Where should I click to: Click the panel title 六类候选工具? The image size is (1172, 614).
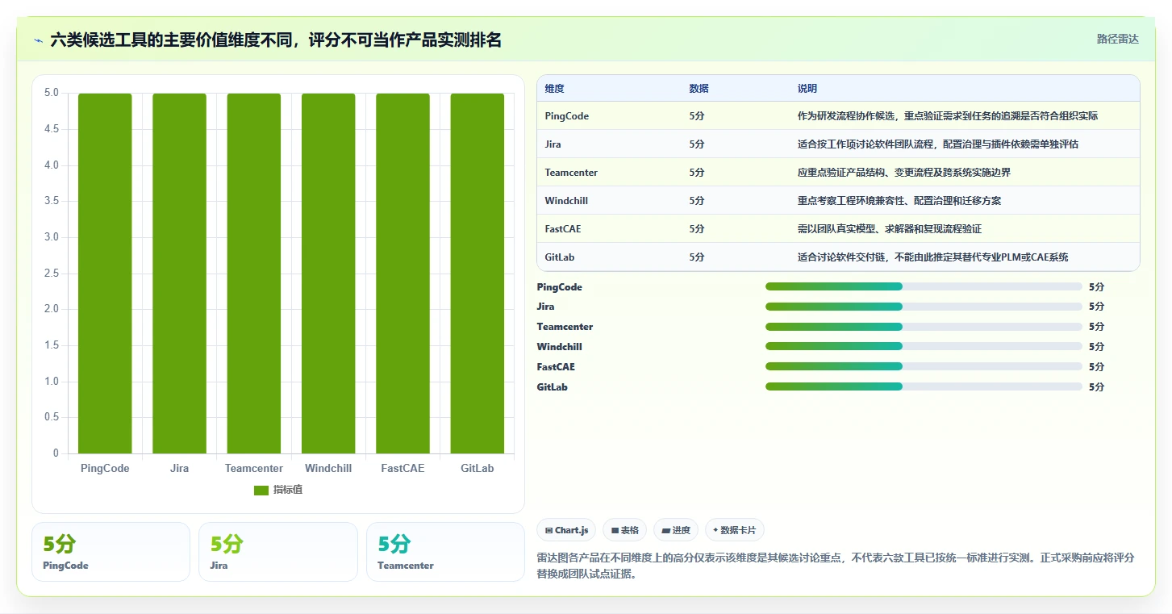point(276,40)
